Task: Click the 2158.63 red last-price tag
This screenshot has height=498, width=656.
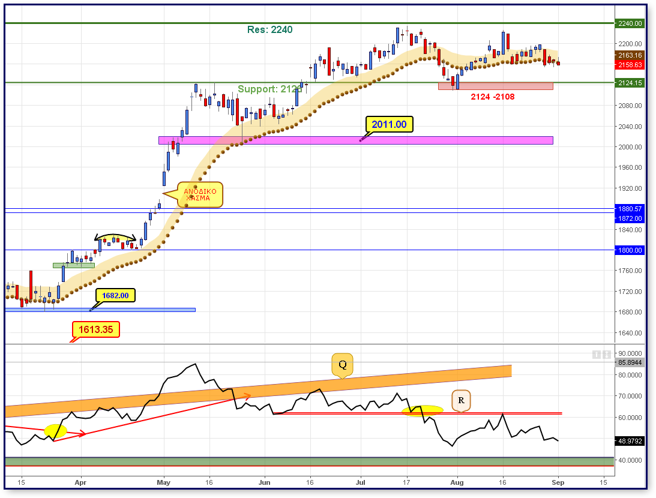Action: [x=630, y=65]
